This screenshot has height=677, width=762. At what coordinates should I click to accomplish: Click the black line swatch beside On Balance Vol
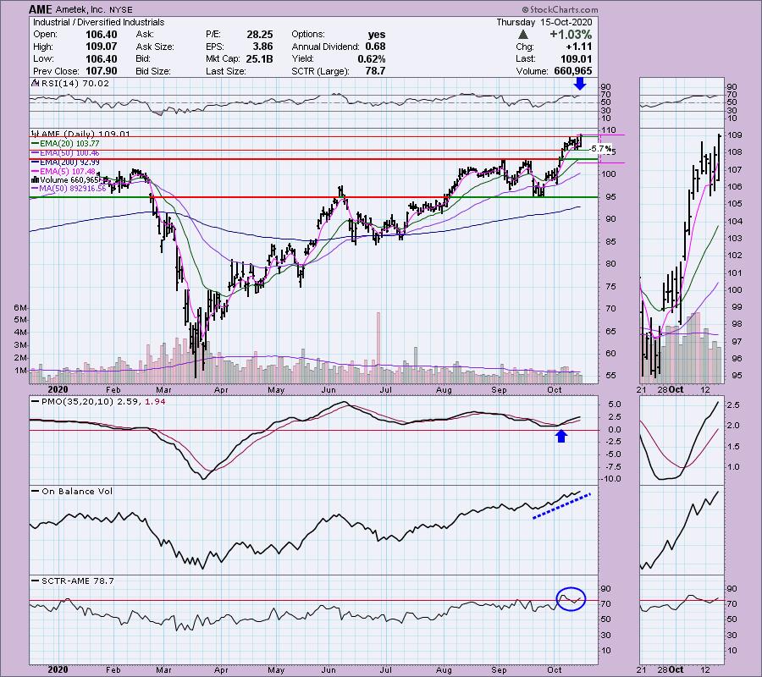click(x=35, y=492)
